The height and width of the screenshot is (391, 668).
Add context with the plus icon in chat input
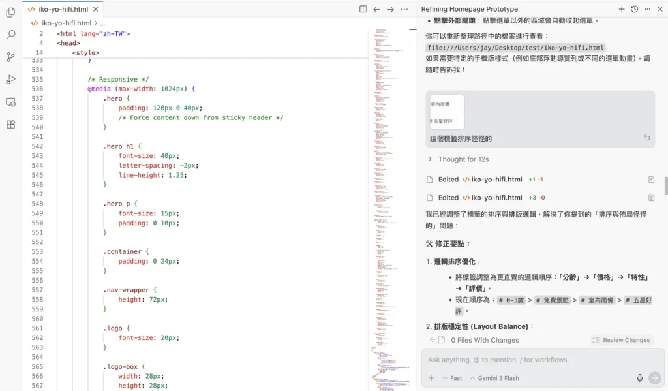[431, 377]
